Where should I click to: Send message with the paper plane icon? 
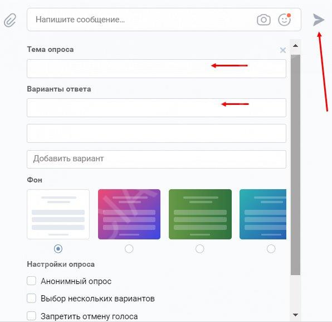(x=319, y=20)
